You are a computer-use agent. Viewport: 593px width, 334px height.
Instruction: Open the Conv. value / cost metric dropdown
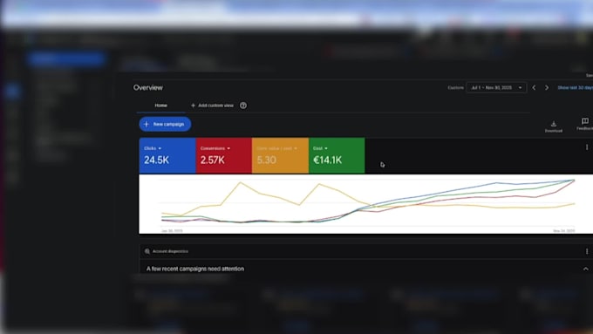click(x=276, y=148)
